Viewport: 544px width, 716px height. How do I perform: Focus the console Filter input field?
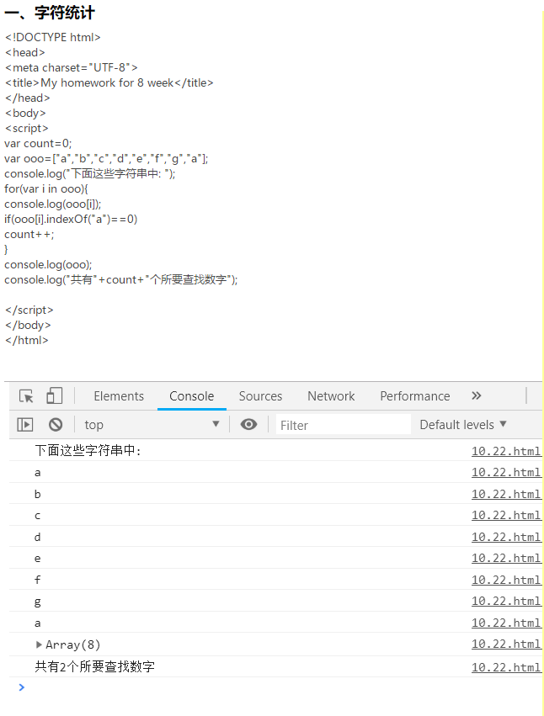[344, 425]
